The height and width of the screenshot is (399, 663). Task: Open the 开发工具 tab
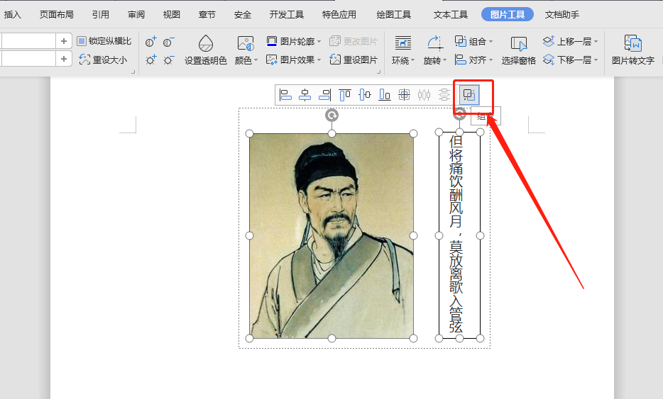click(x=287, y=15)
